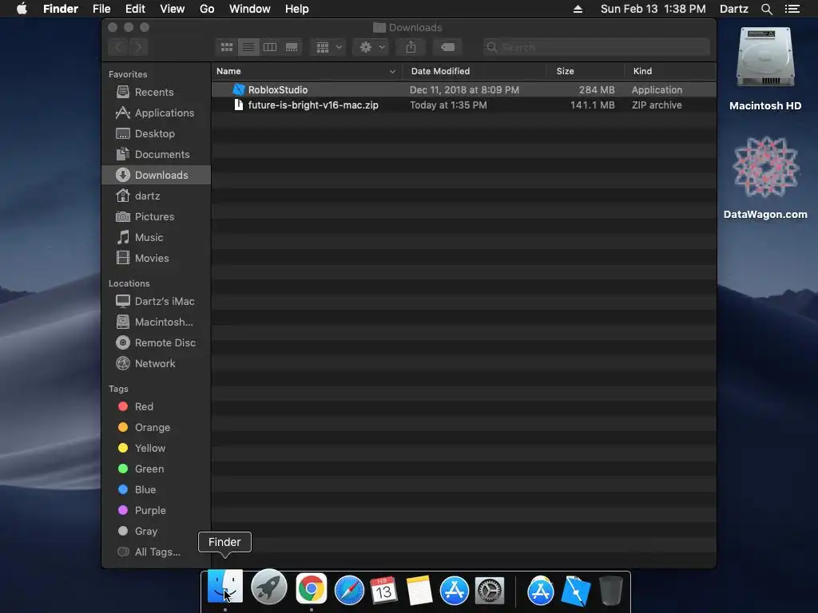This screenshot has height=613, width=818.
Task: Open the Go menu
Action: [x=207, y=9]
